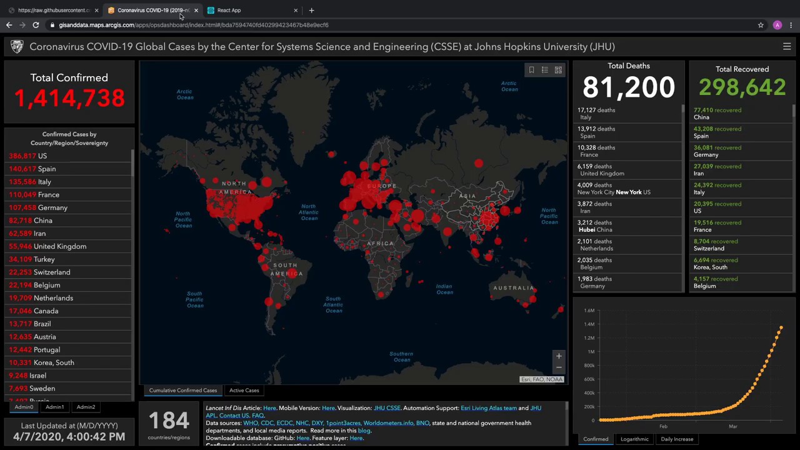Select China in confirmed cases list
This screenshot has height=450, width=800.
[x=68, y=221]
